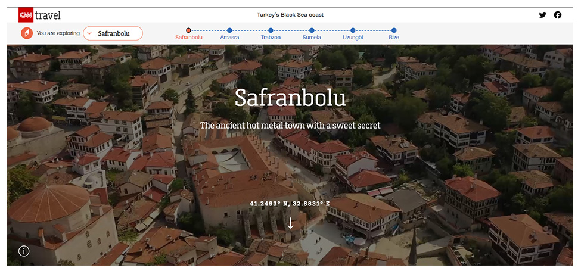Click the 41.2493° N coordinates text
The width and height of the screenshot is (578, 271).
coord(290,204)
